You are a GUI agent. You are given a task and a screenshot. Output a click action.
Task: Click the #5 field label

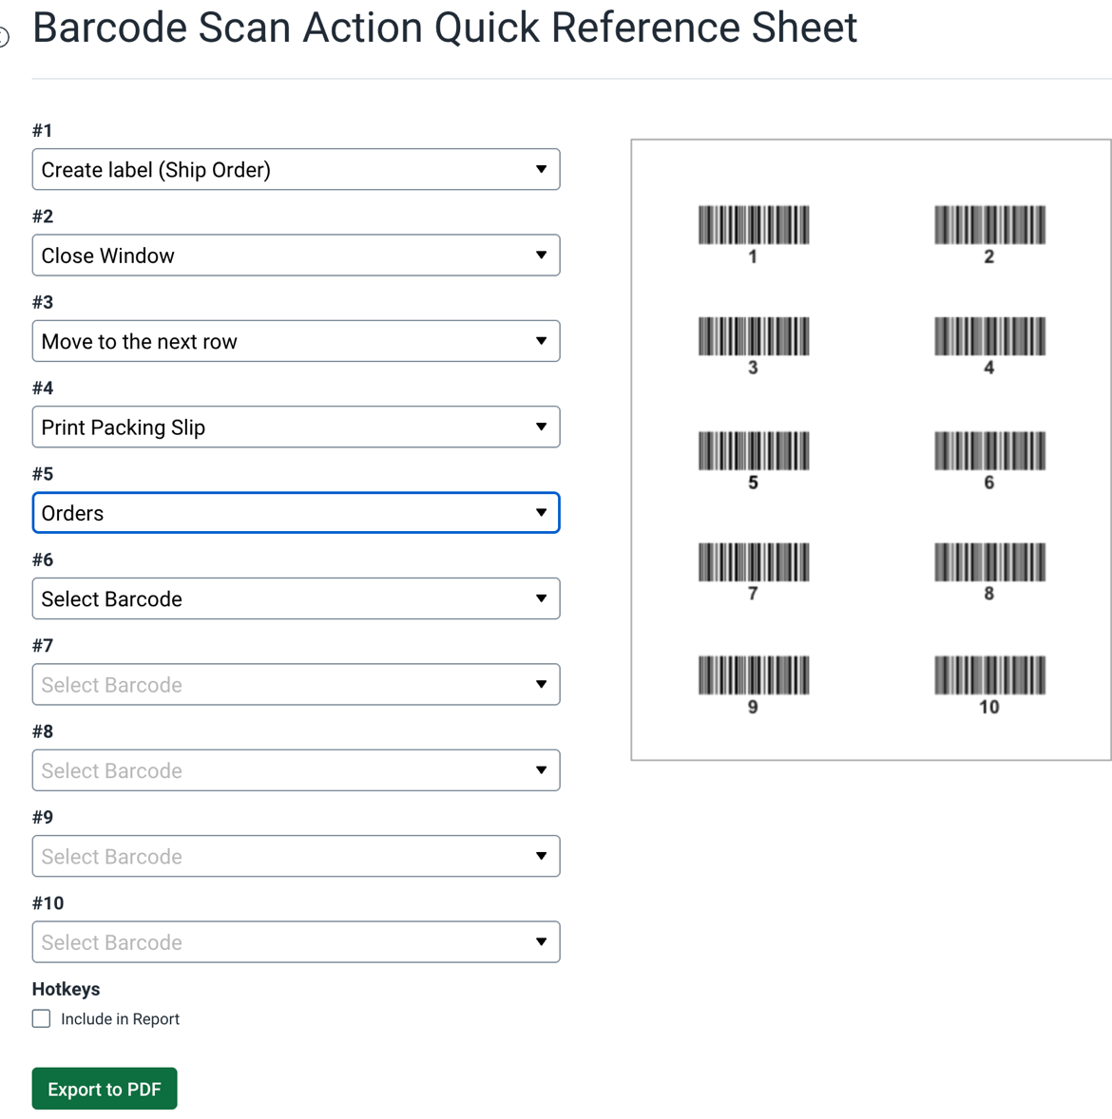pyautogui.click(x=43, y=474)
